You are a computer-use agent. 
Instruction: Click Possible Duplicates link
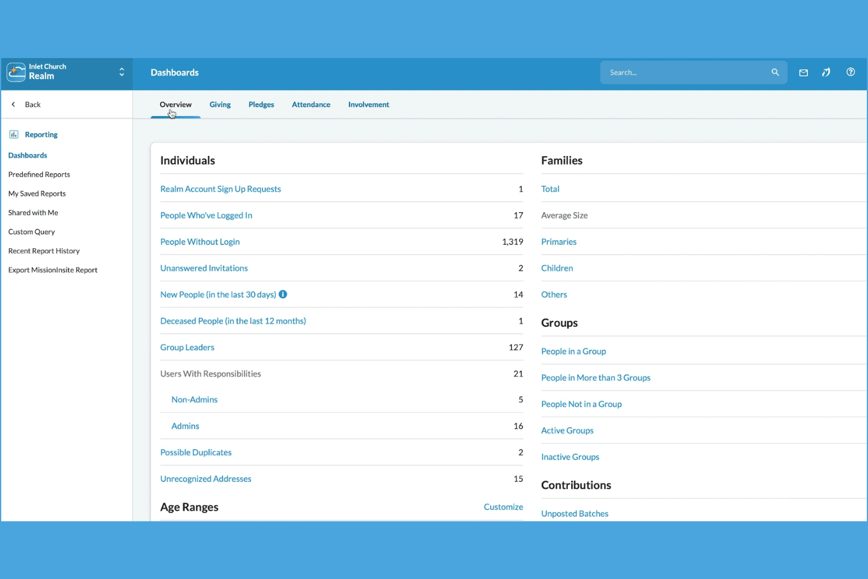(196, 452)
